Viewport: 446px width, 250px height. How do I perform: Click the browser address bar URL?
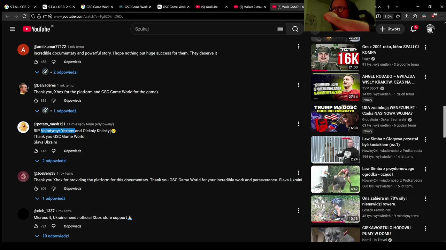(89, 16)
